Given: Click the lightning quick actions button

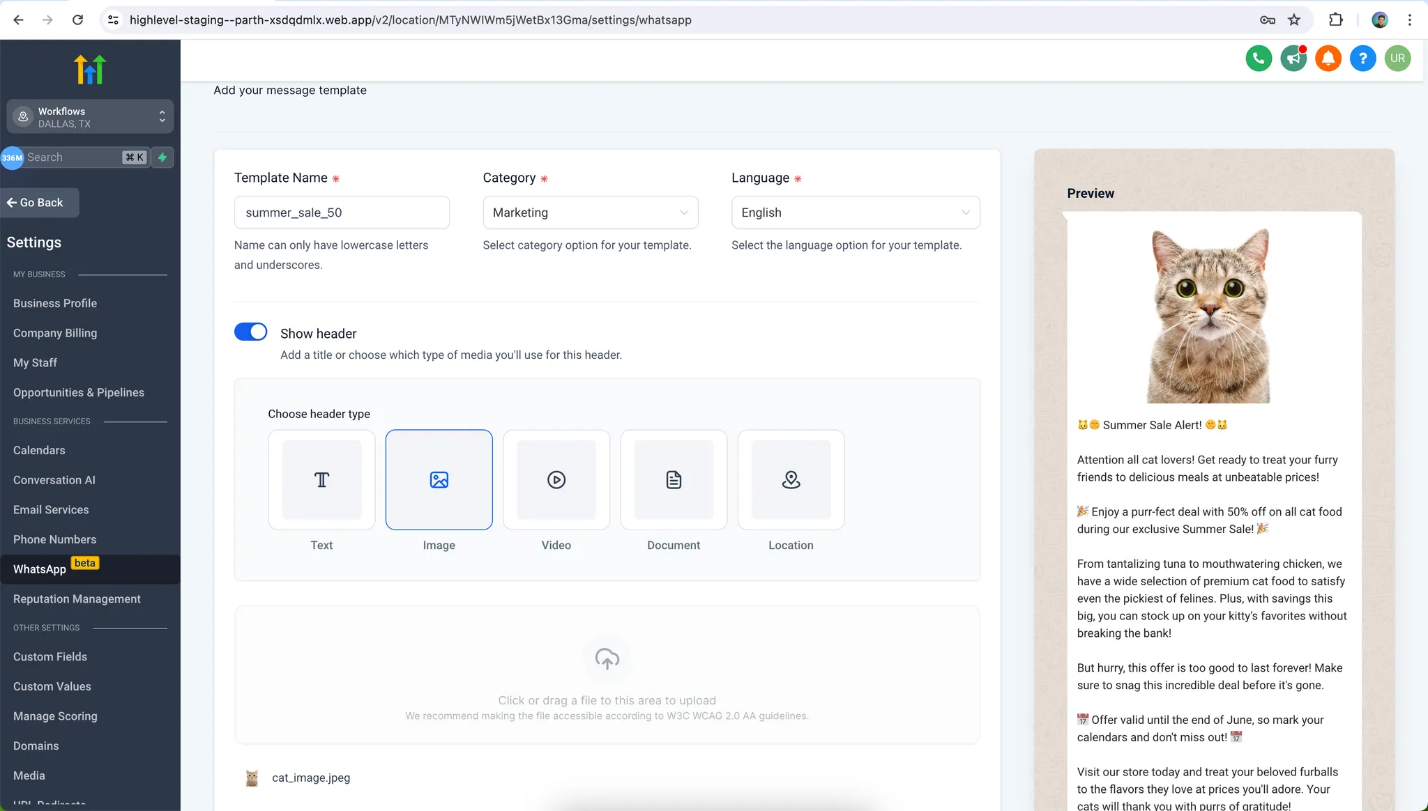Looking at the screenshot, I should click(x=162, y=157).
